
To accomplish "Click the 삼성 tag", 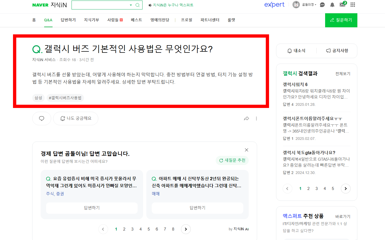I will (38, 98).
